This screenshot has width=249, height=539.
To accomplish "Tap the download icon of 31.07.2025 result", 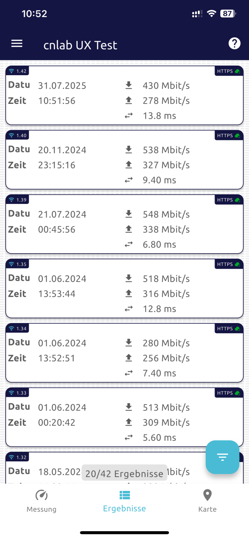I will pyautogui.click(x=128, y=85).
